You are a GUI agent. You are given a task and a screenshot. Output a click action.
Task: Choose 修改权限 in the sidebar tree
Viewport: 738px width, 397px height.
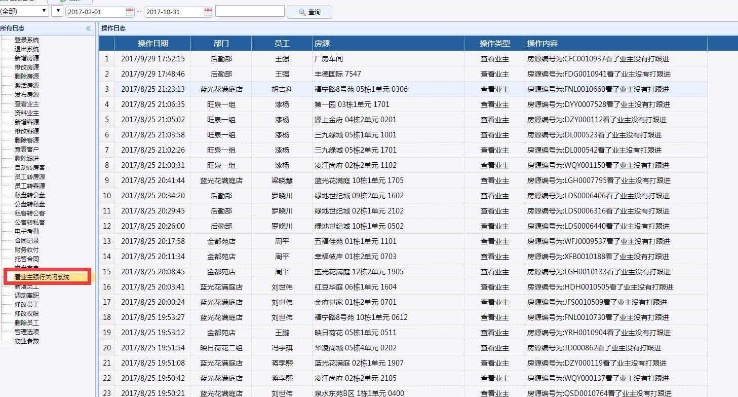click(26, 314)
